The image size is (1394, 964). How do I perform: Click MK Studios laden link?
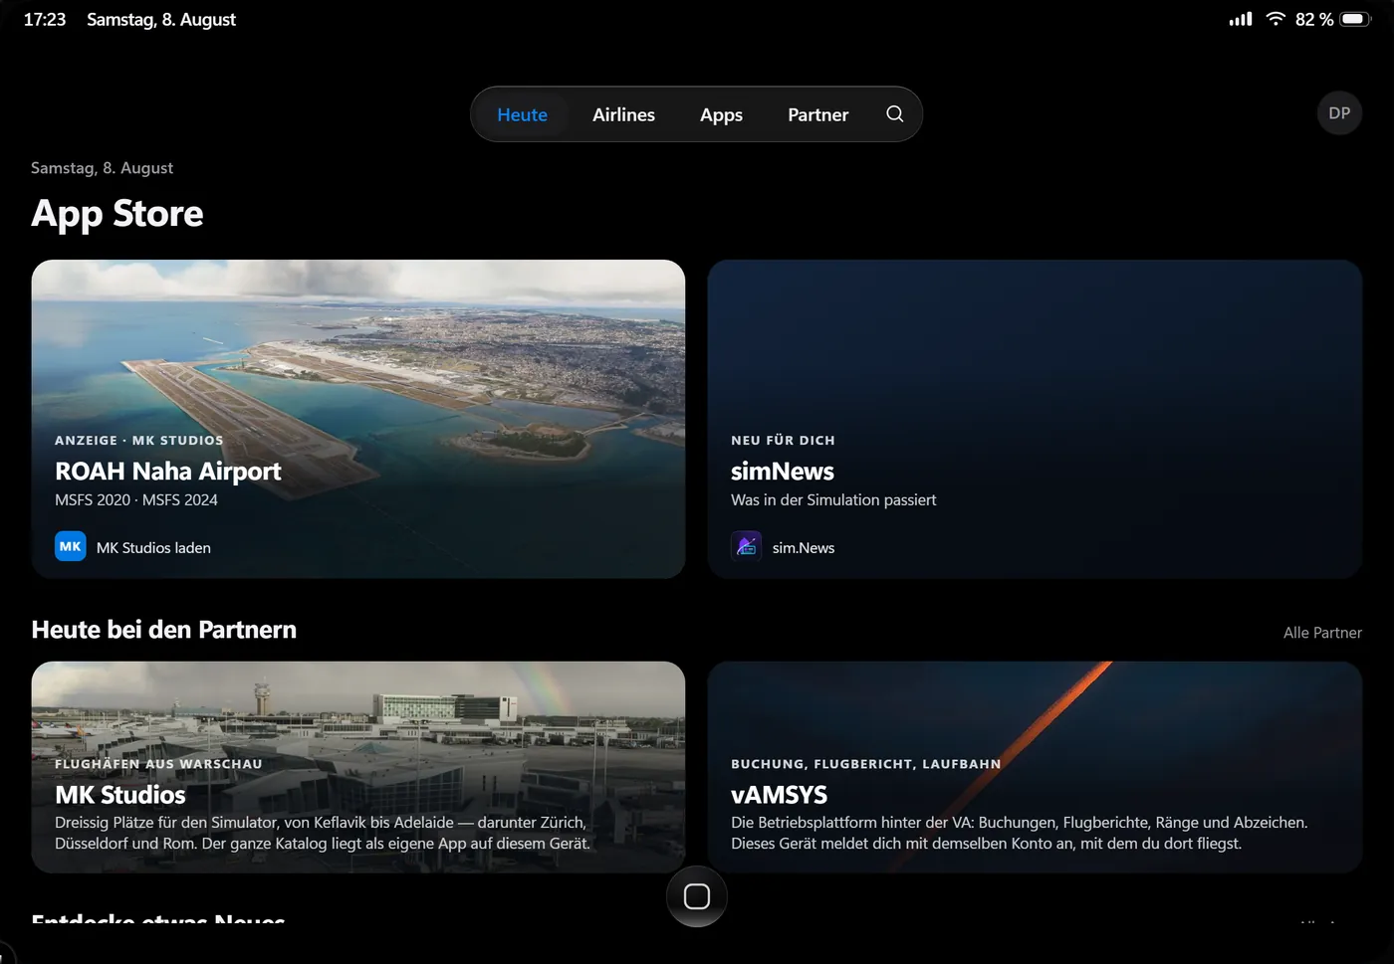[x=153, y=547]
